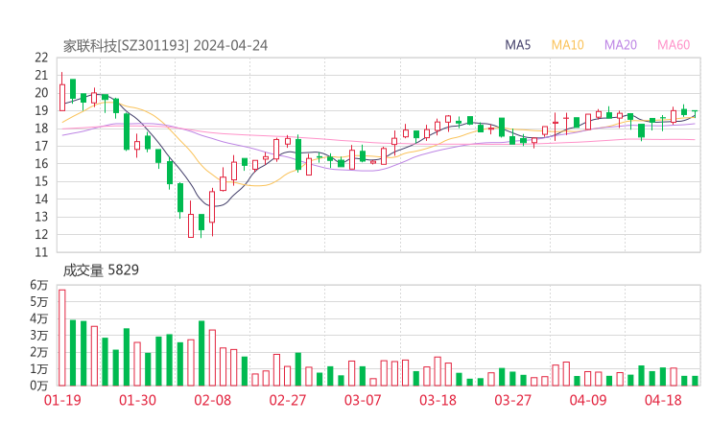Click the price axis value 22

[x=41, y=58]
